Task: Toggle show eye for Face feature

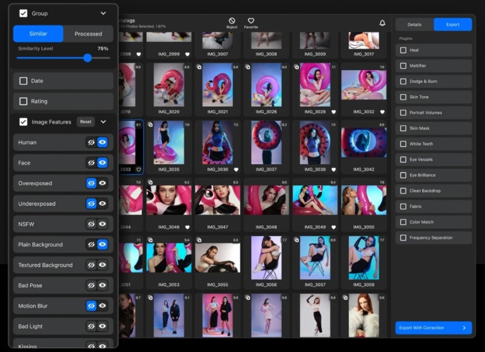Action: (102, 163)
